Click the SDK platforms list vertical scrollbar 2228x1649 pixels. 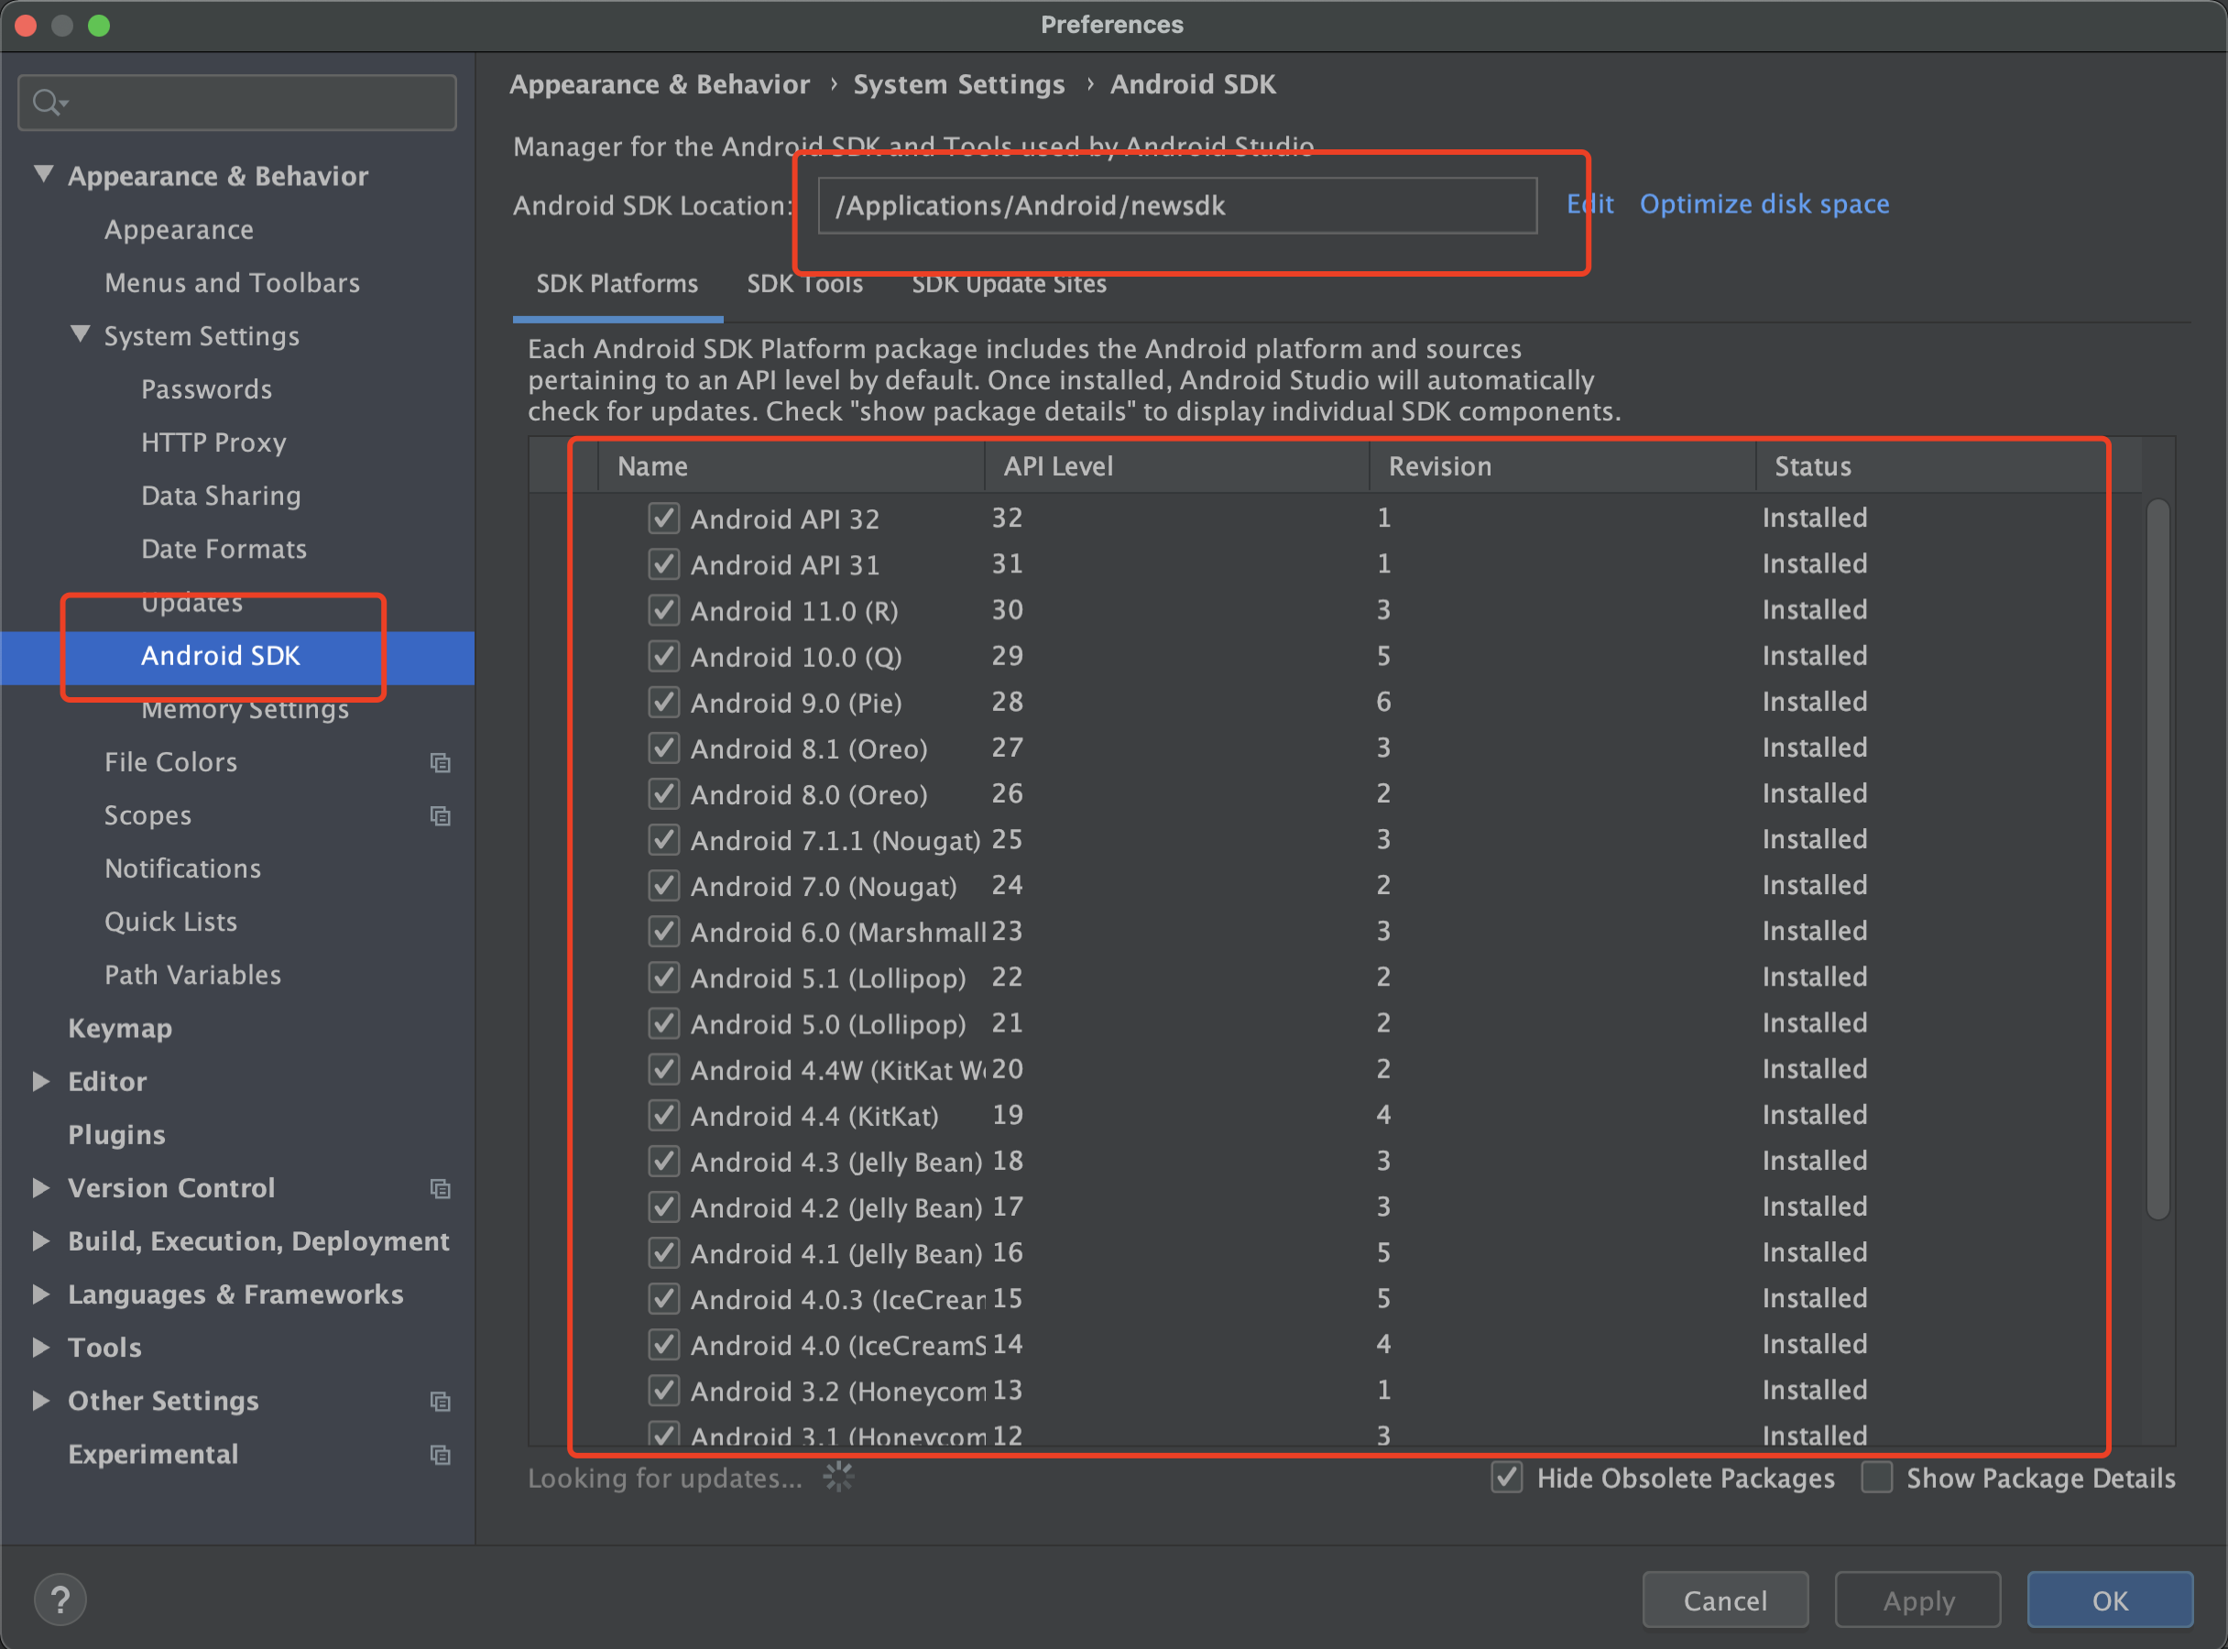(x=2157, y=858)
